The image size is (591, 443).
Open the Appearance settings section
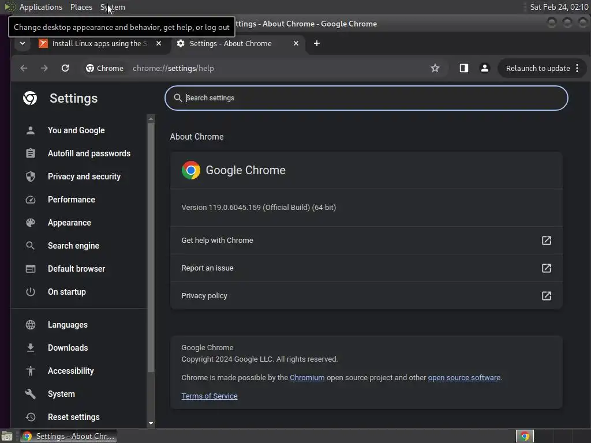point(69,223)
